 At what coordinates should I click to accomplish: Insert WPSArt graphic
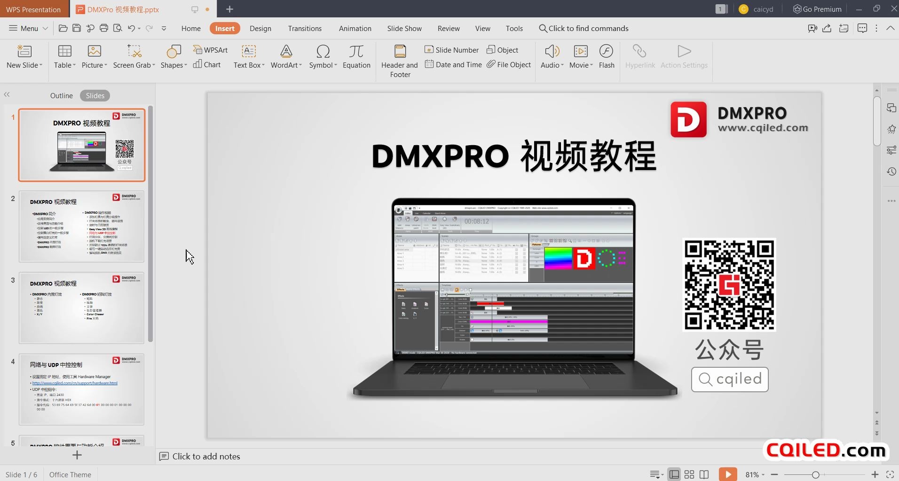tap(210, 50)
